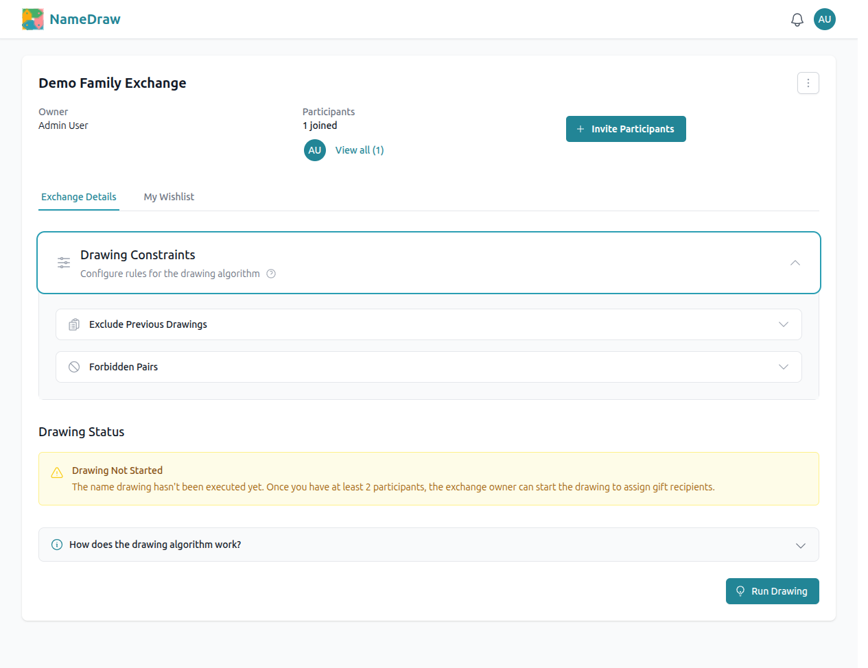This screenshot has height=668, width=868.
Task: Click the help question mark beside constraints description
Action: (x=271, y=273)
